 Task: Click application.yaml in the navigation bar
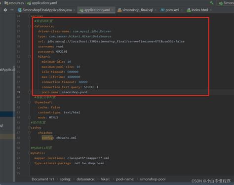(x=42, y=3)
